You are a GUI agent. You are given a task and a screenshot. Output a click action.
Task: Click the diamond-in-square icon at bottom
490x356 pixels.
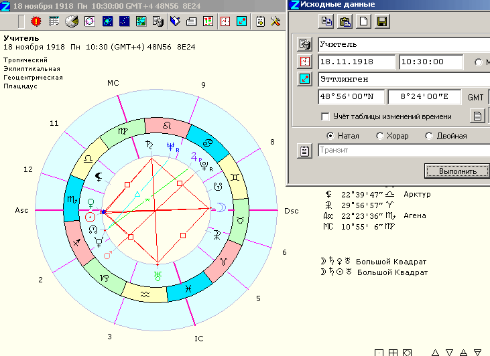click(x=407, y=353)
